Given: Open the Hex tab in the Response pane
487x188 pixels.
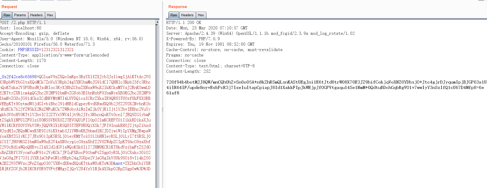Looking at the screenshot, I should (x=201, y=15).
